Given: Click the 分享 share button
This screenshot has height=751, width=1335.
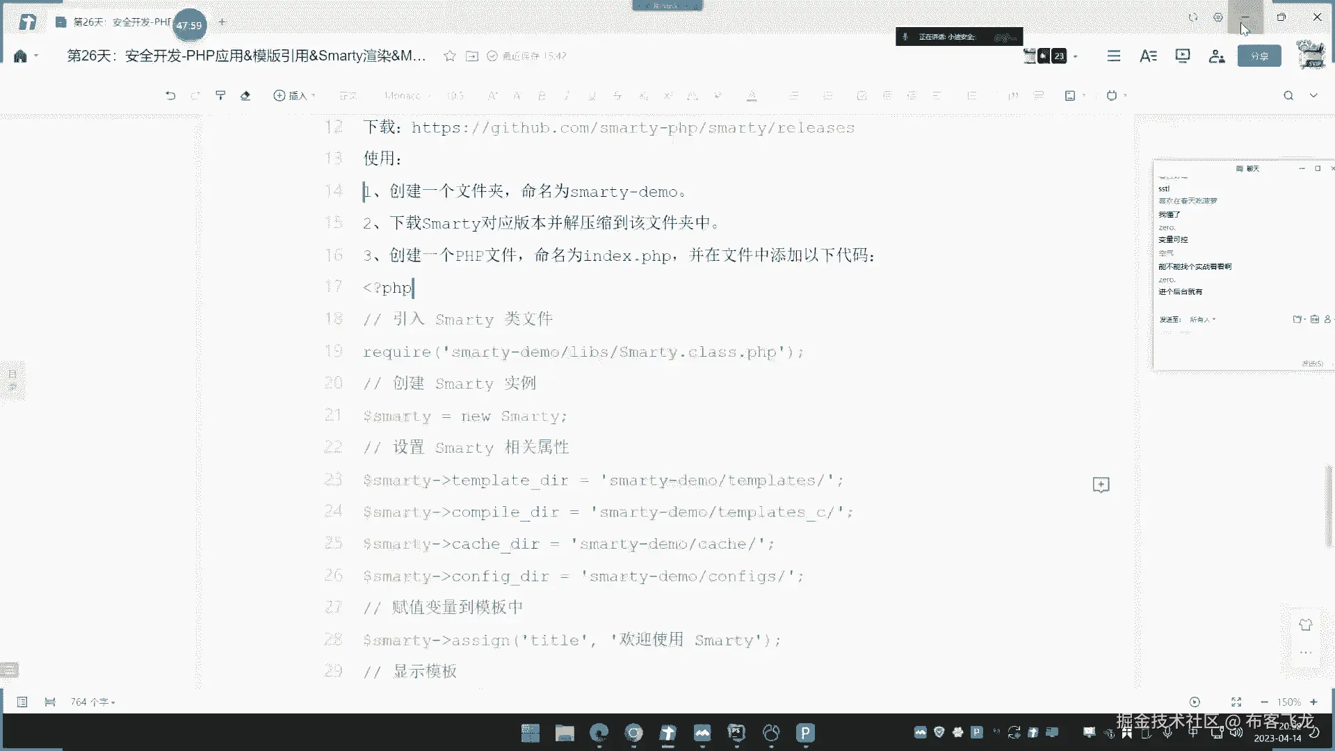Looking at the screenshot, I should click(1259, 56).
